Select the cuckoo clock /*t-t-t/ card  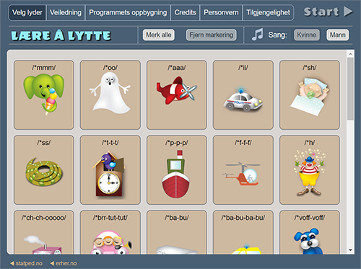110,170
